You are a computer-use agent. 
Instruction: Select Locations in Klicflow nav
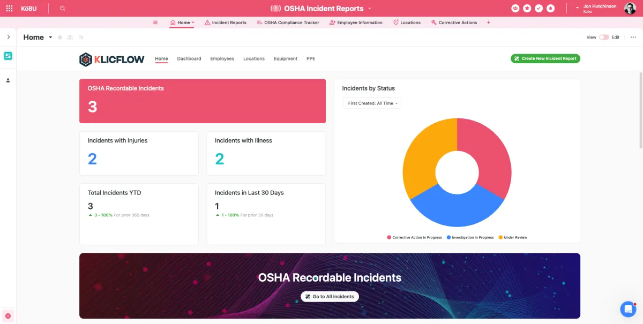254,58
